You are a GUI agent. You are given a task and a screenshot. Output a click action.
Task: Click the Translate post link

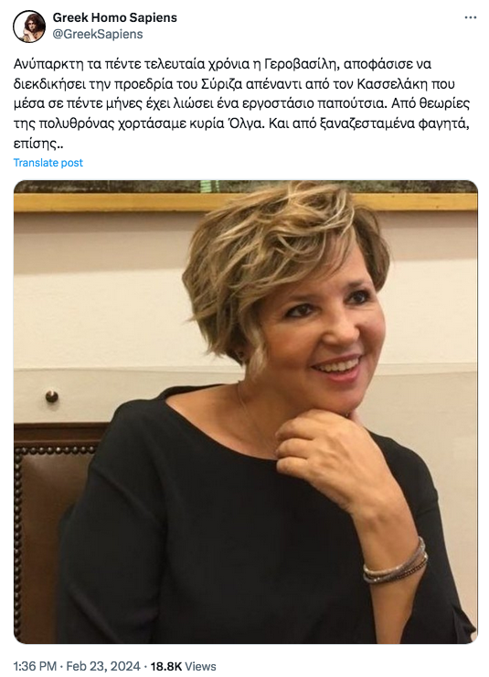click(48, 163)
